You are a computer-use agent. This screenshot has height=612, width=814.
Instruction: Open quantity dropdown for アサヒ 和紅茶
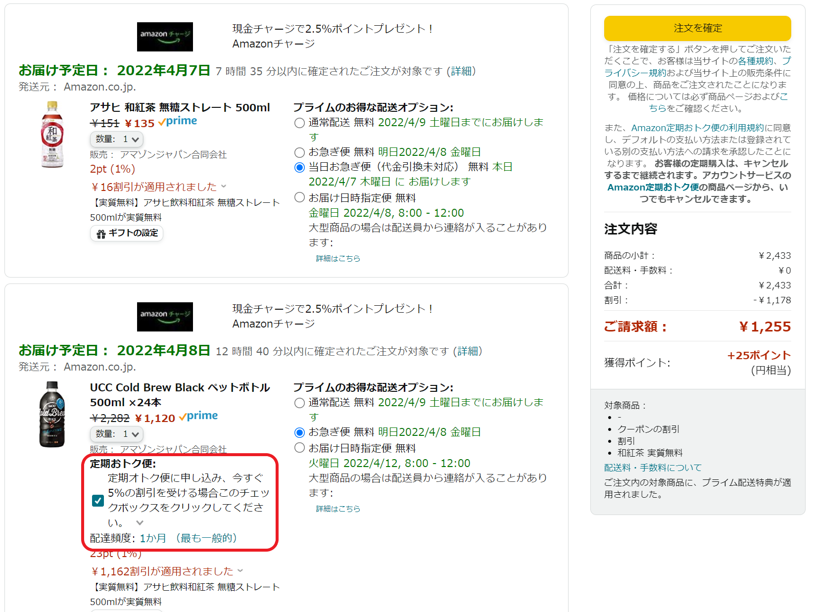pos(117,139)
